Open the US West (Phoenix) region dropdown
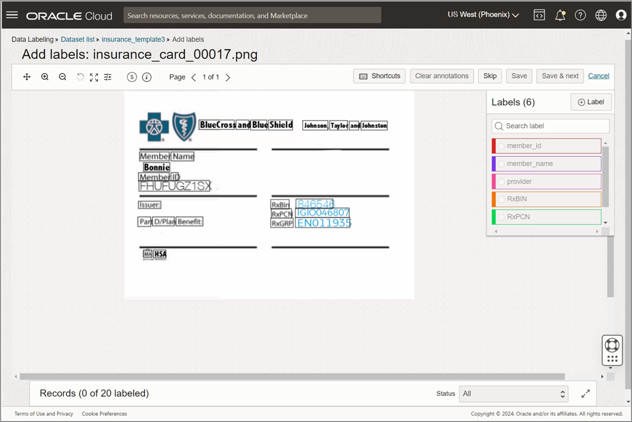 483,15
